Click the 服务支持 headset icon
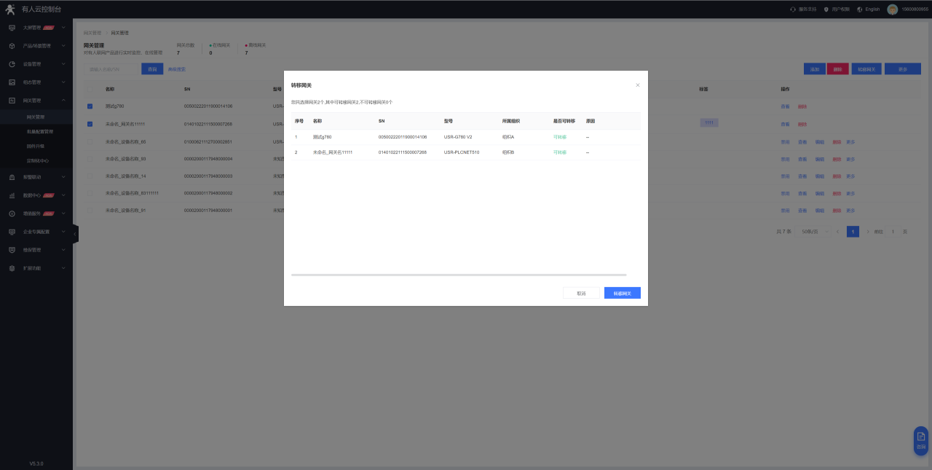Screen dimensions: 932x470 (x=792, y=9)
